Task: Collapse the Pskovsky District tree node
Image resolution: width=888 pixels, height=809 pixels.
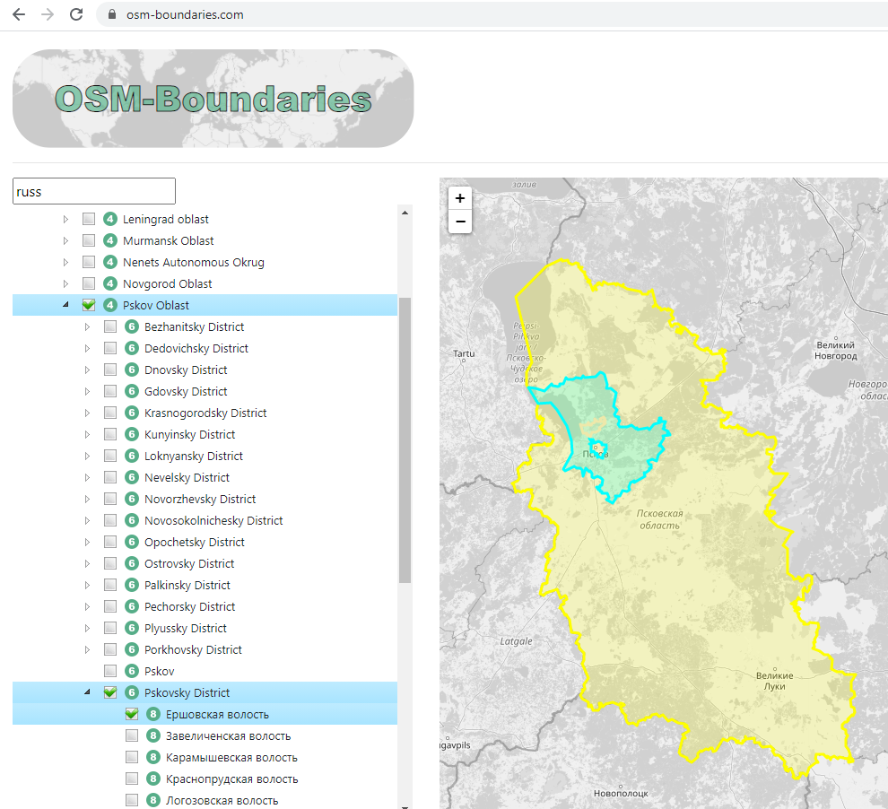Action: tap(87, 692)
